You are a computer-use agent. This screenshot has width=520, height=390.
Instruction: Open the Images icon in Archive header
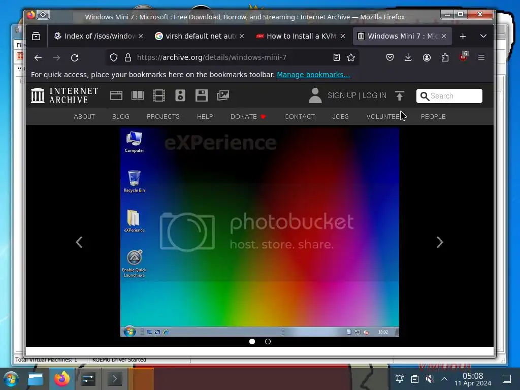pos(223,95)
